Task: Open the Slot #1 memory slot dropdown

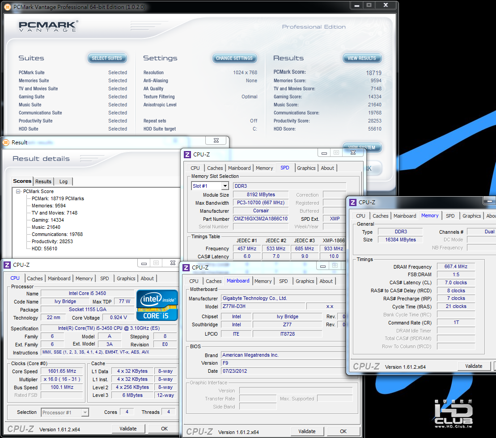Action: click(225, 186)
